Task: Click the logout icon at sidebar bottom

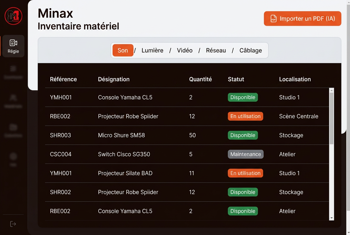Action: click(13, 224)
